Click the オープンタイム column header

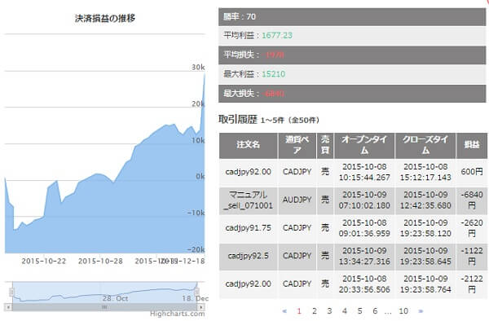364,146
